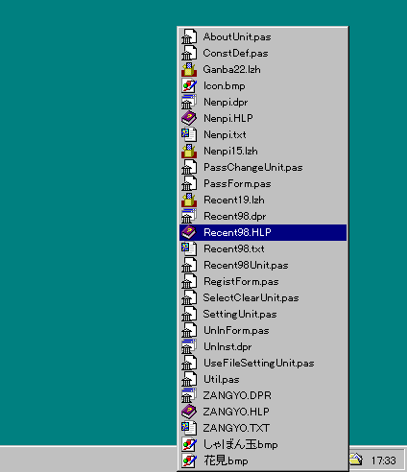Screen dimensions: 407x472
Task: Click the project icon beside UnInst.dpr
Action: pyautogui.click(x=189, y=346)
